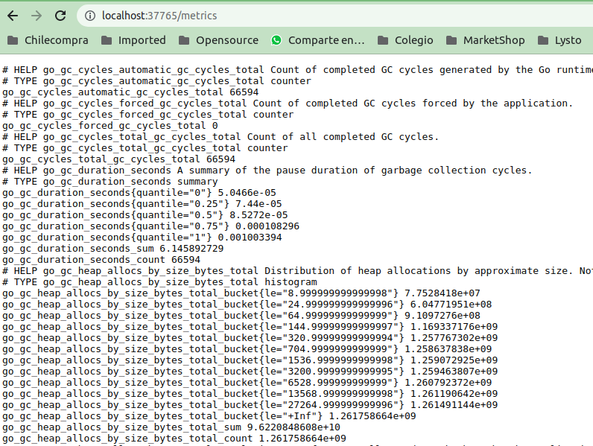The height and width of the screenshot is (446, 593).
Task: Click the go_gc_cycles_forced_gc_cycles_total 0 value line
Action: 110,126
